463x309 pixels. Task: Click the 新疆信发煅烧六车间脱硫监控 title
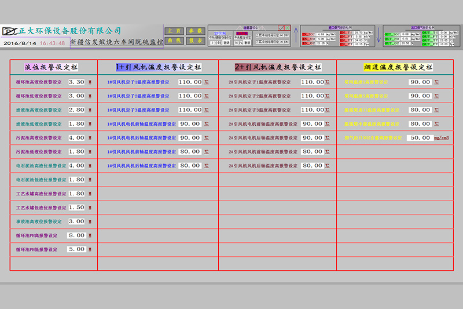[x=117, y=42]
